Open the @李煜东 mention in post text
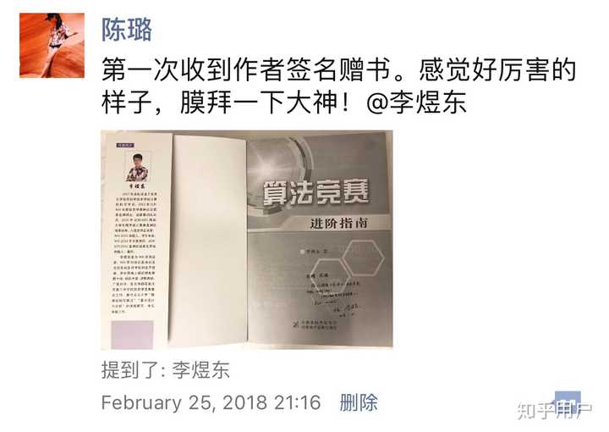609x432 pixels. (x=416, y=102)
